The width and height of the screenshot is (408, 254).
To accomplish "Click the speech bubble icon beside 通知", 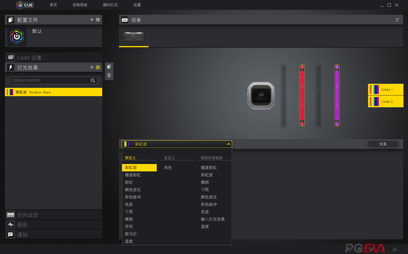I will pos(10,234).
